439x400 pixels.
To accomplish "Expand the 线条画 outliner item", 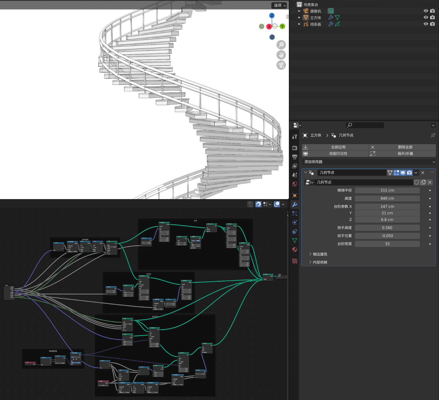I will (x=299, y=24).
